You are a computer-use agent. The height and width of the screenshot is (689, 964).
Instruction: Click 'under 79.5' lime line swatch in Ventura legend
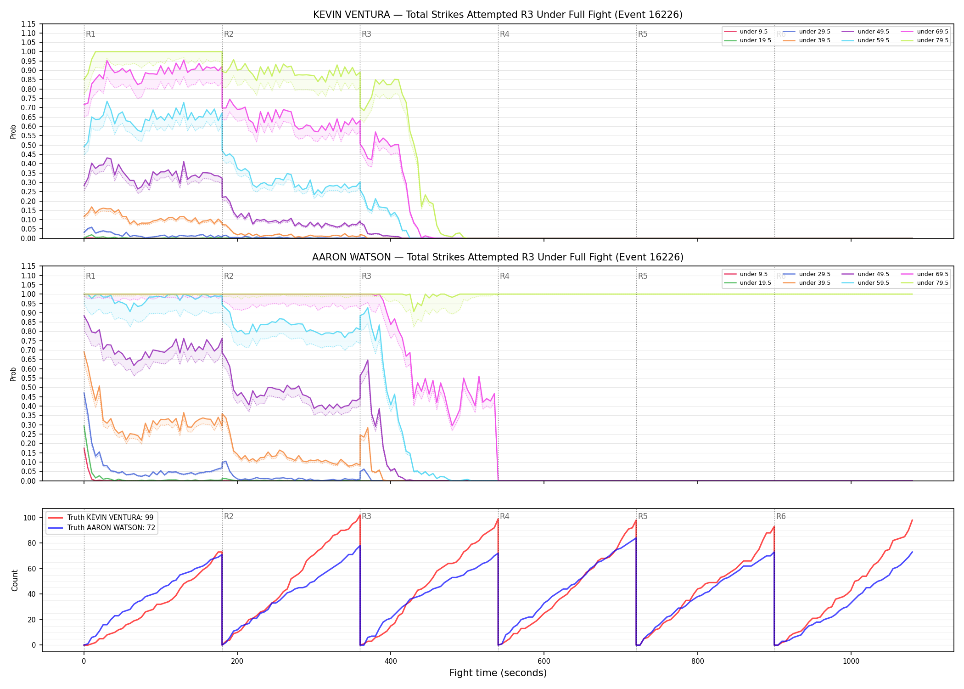click(907, 40)
